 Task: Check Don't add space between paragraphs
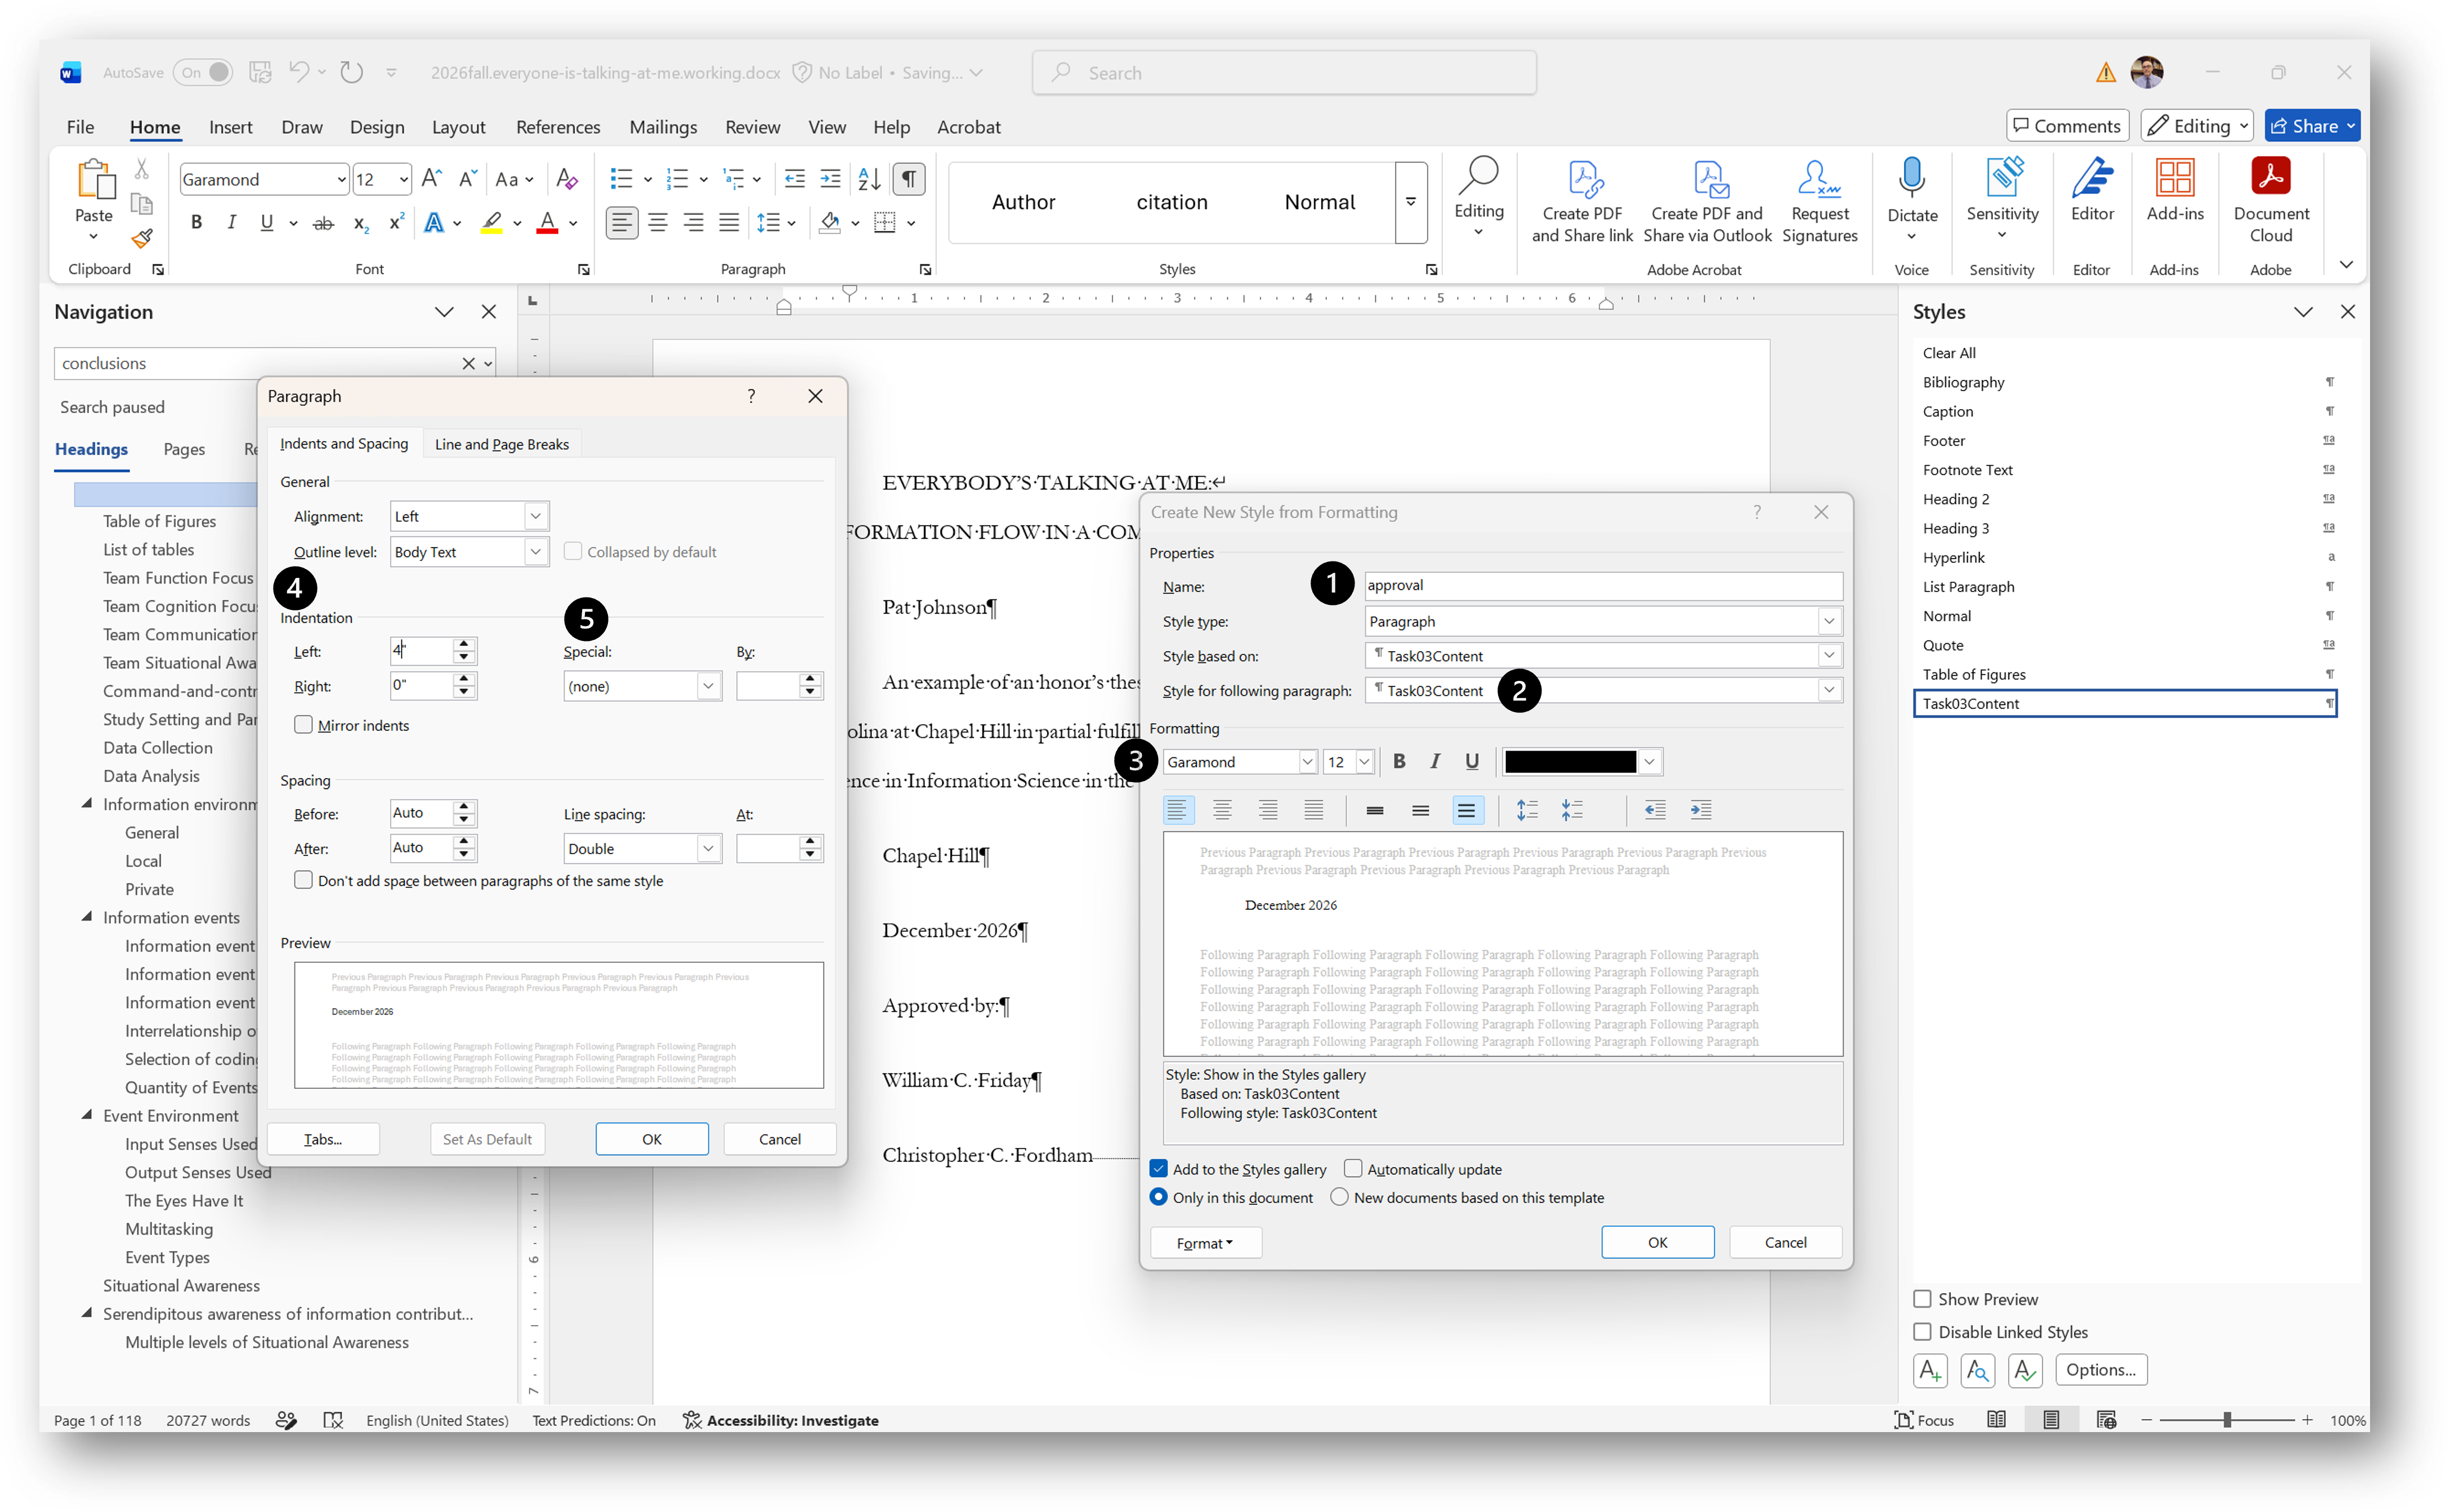coord(303,880)
